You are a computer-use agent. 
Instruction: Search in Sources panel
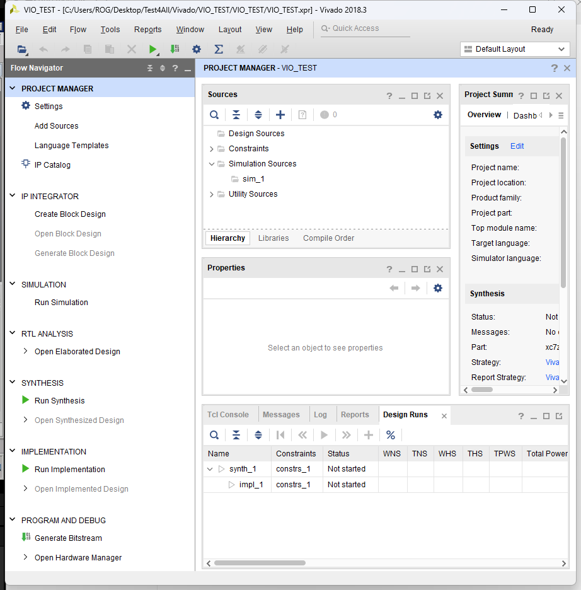coord(214,115)
